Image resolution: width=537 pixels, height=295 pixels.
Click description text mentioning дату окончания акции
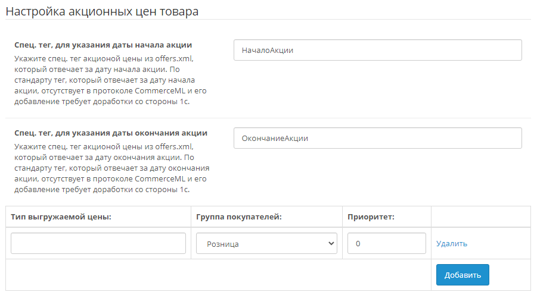coord(111,168)
